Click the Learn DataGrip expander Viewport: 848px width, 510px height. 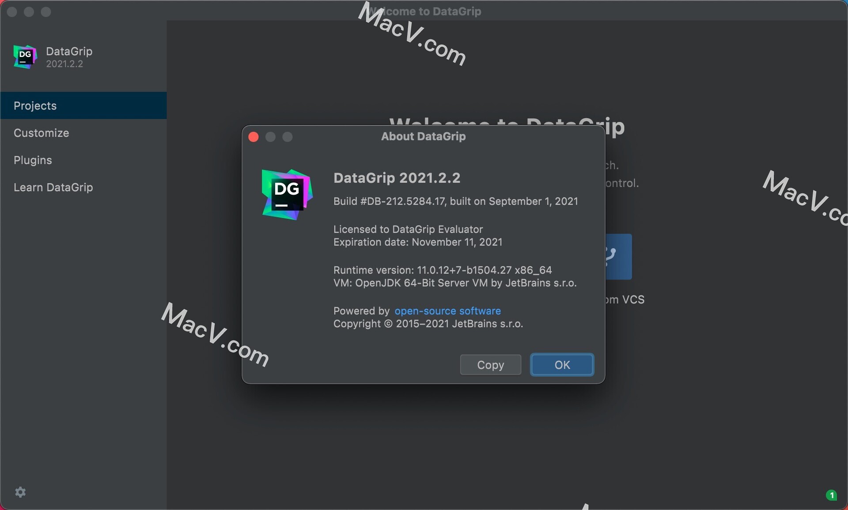53,186
